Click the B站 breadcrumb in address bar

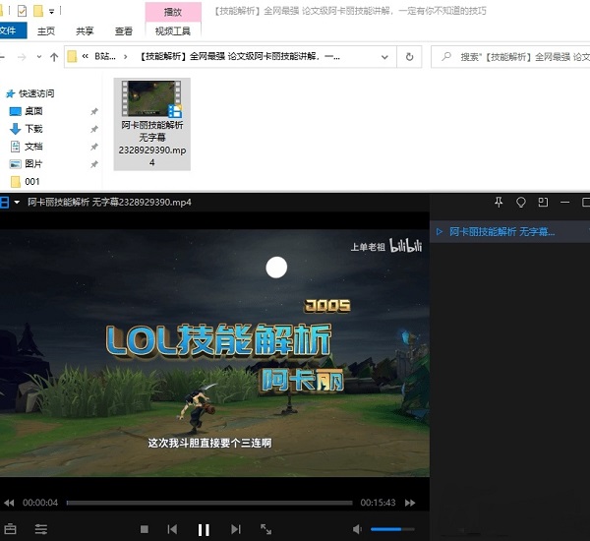click(105, 56)
